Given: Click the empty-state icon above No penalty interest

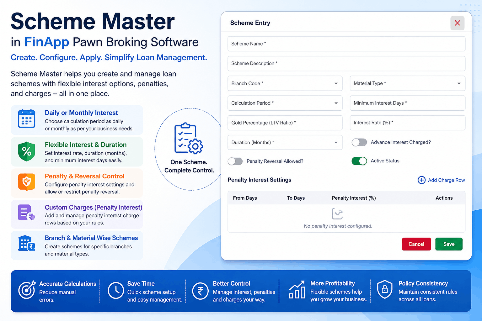Looking at the screenshot, I should click(337, 214).
